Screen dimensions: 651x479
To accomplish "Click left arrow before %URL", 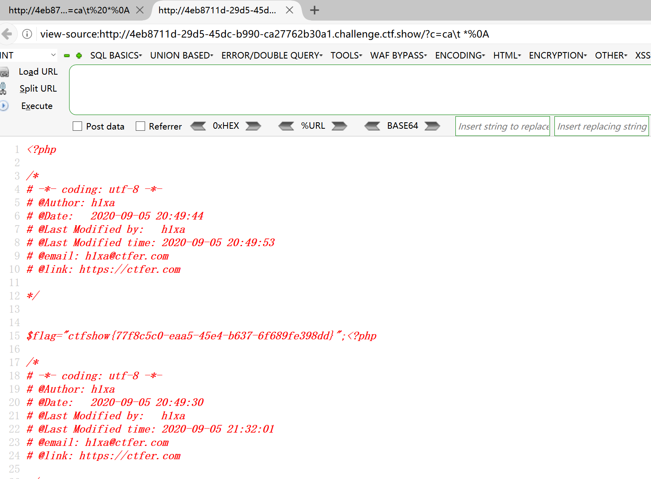I will pos(286,126).
